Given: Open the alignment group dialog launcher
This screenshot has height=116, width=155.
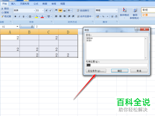Looking at the screenshot, I should 93,21.
